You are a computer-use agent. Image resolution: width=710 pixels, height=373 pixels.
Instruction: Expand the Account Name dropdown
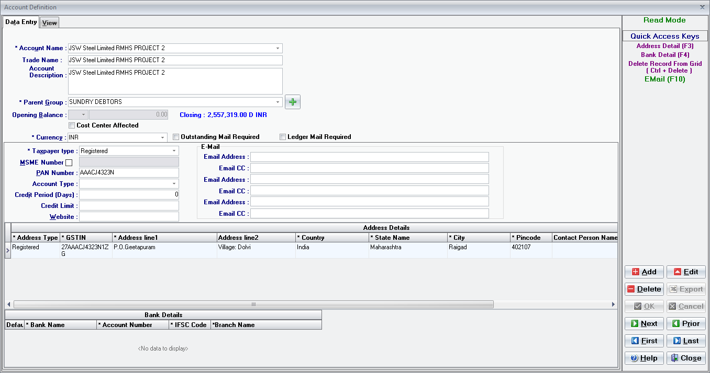[x=278, y=48]
